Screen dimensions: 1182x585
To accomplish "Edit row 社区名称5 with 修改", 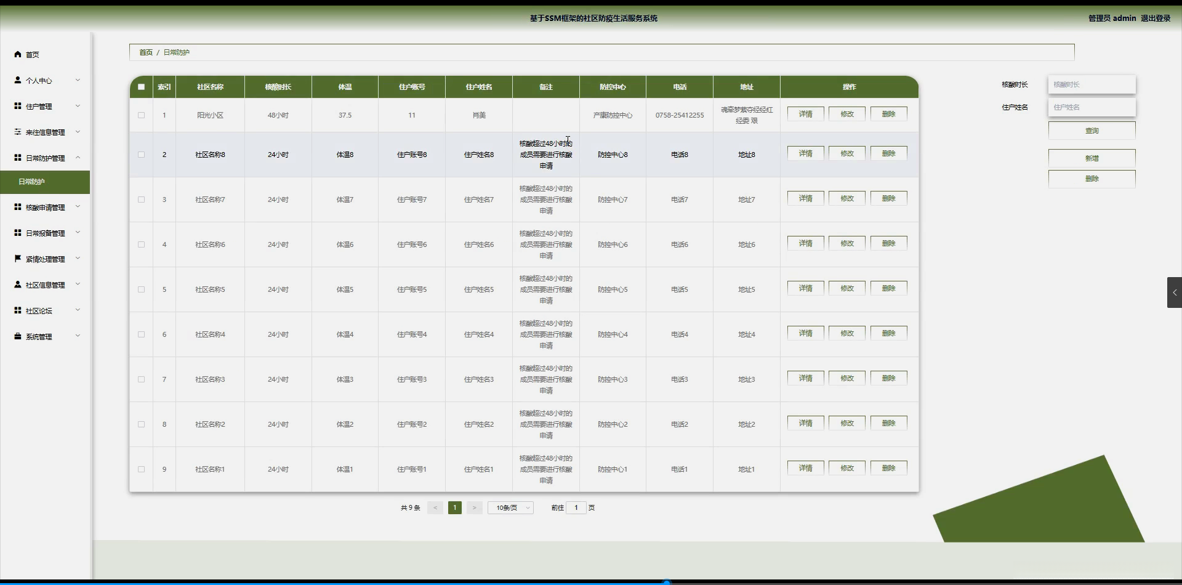I will point(847,288).
